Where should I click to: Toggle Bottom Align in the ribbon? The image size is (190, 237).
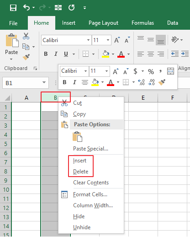161,40
